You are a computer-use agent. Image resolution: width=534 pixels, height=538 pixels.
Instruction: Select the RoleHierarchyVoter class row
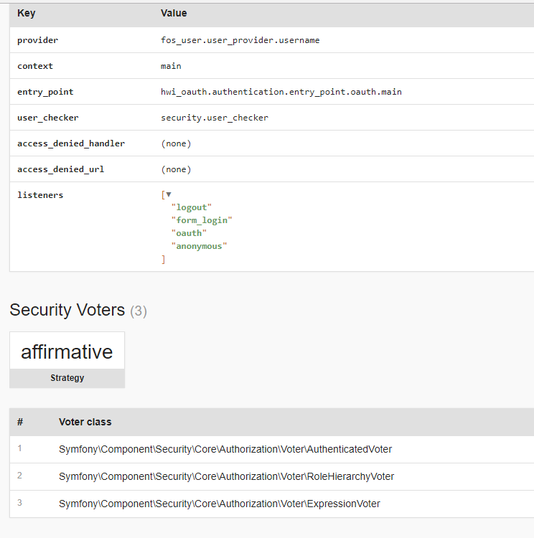[271, 476]
